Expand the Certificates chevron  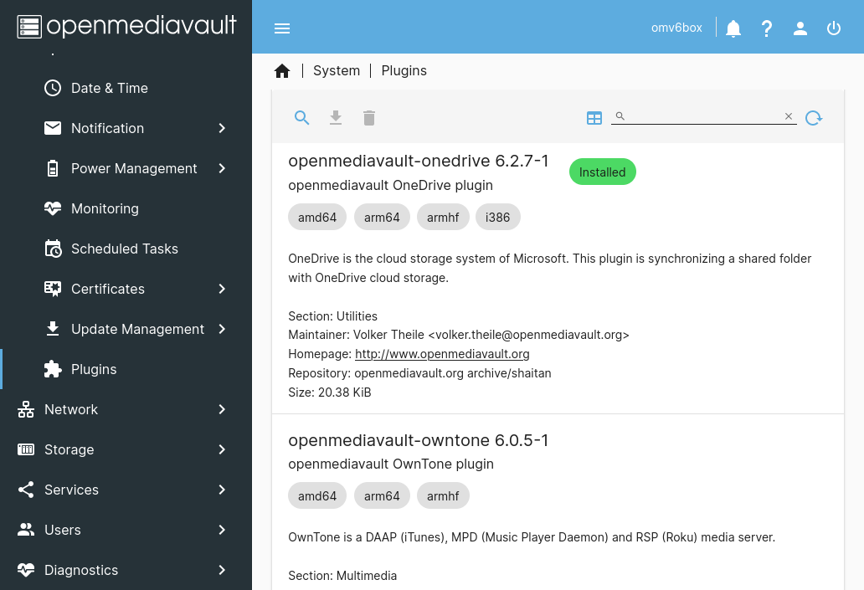pos(222,289)
